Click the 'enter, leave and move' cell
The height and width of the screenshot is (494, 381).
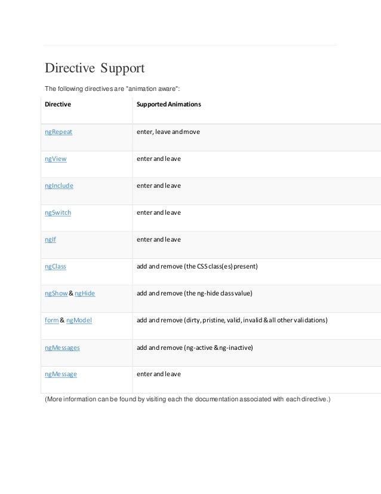point(168,132)
